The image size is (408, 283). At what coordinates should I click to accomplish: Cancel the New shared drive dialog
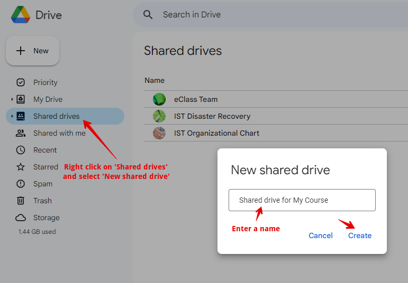coord(321,235)
